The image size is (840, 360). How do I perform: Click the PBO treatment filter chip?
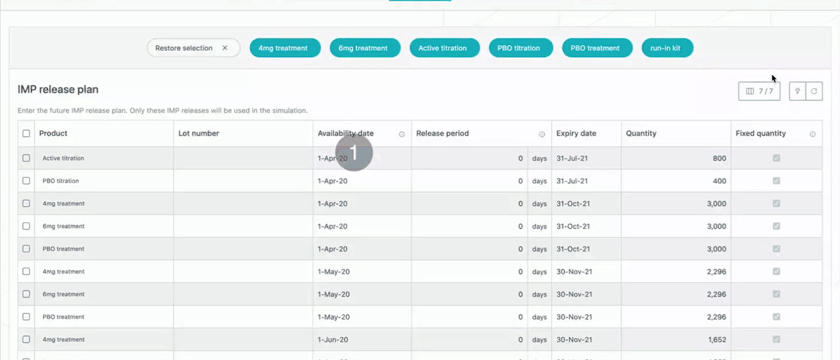596,48
